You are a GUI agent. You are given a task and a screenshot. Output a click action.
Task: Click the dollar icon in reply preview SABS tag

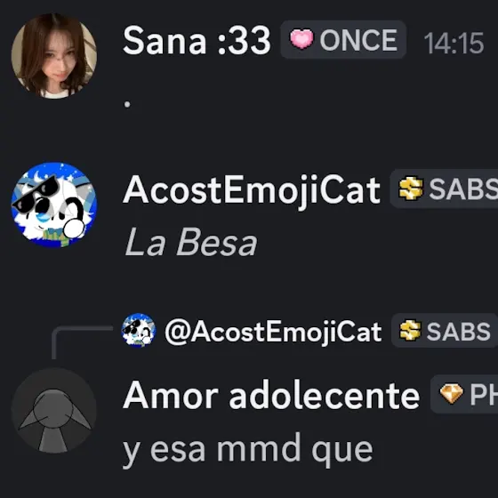(410, 330)
